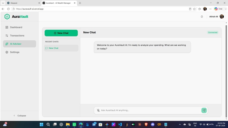228x128 pixels.
Task: Show hidden system tray icons
Action: pos(180,125)
